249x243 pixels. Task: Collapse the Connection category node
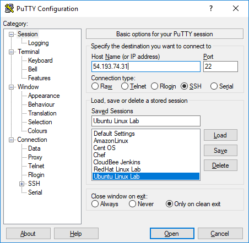pos(12,140)
